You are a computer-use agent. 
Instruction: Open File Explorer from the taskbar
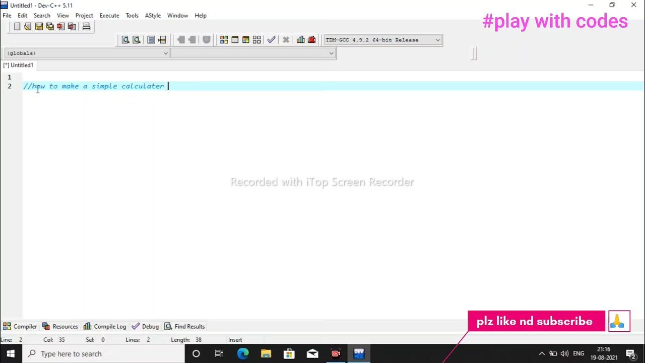[x=266, y=353]
